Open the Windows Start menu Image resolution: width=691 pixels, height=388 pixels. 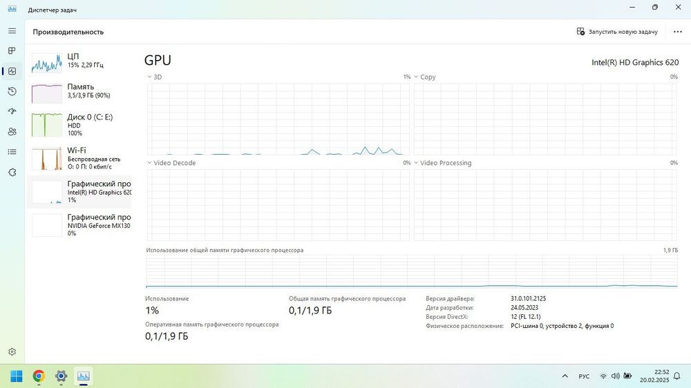17,376
